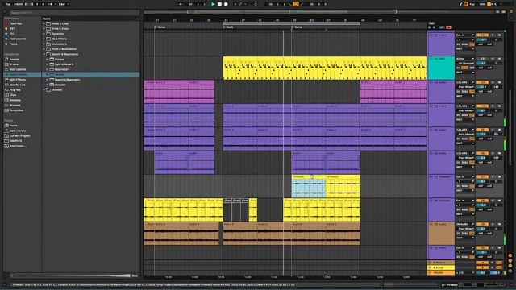516x290 pixels.
Task: Open the All Ins input dropdown on 22 LABS
Action: point(465,59)
